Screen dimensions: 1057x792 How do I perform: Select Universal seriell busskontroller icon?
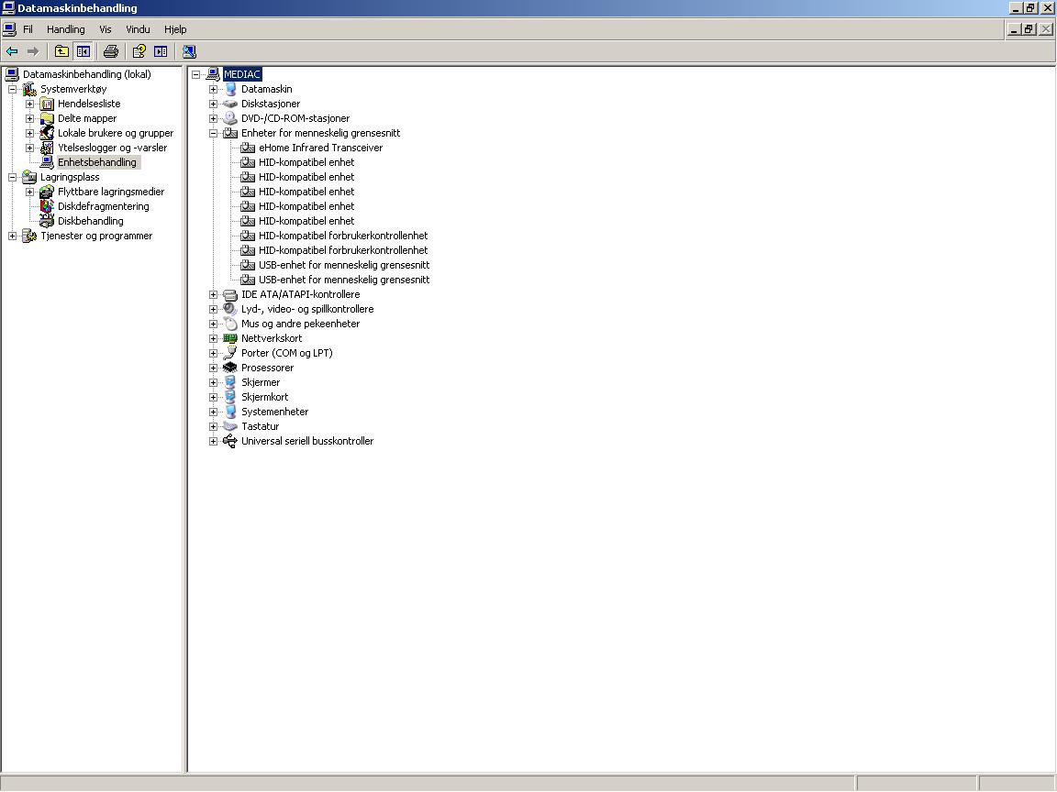coord(230,441)
